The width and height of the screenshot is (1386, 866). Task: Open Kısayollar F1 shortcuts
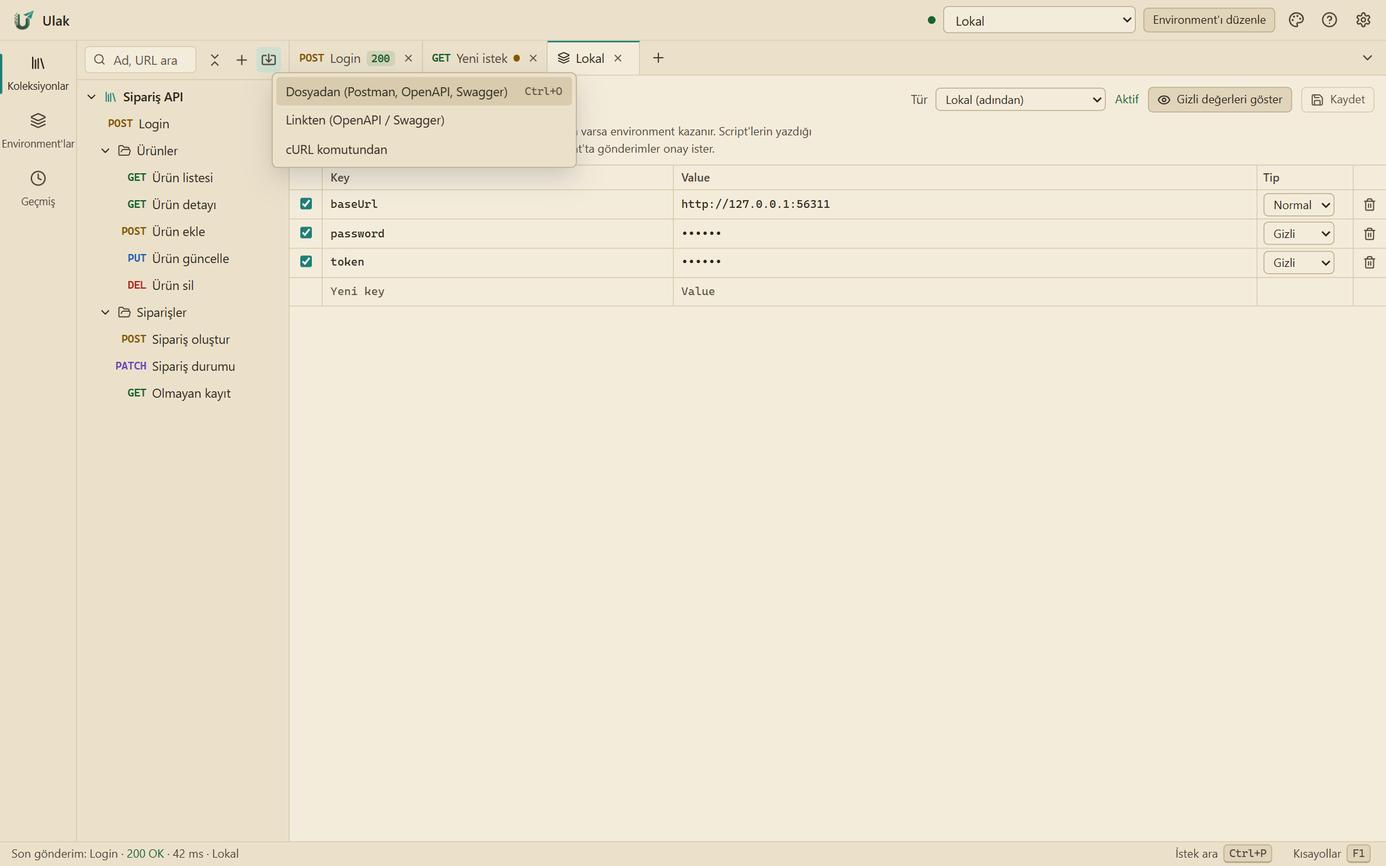1331,853
